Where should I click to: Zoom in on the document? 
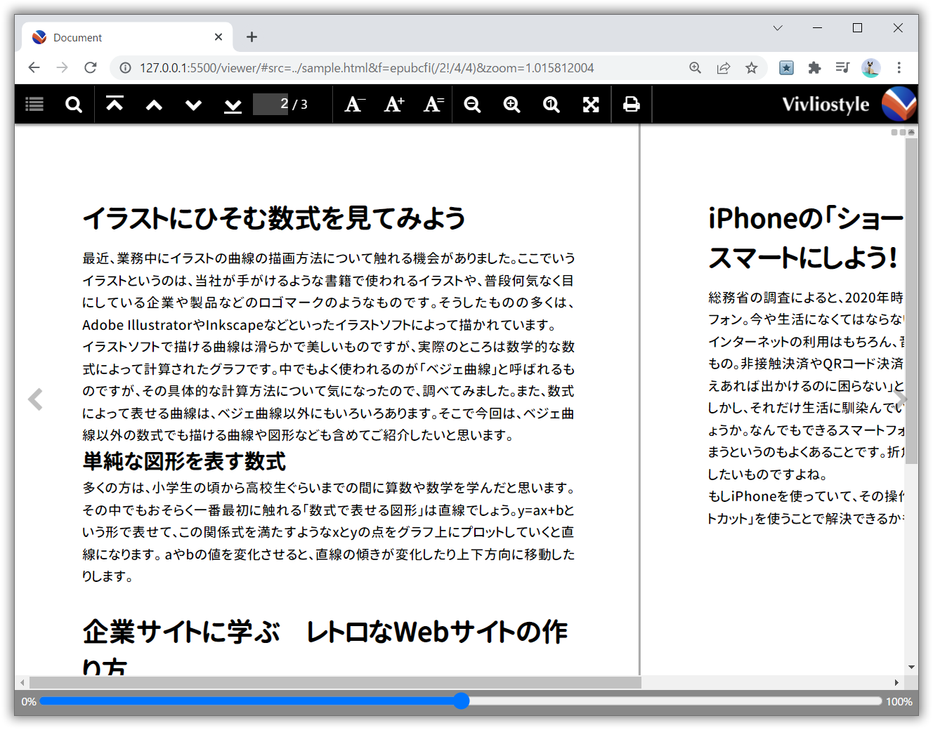click(x=511, y=104)
